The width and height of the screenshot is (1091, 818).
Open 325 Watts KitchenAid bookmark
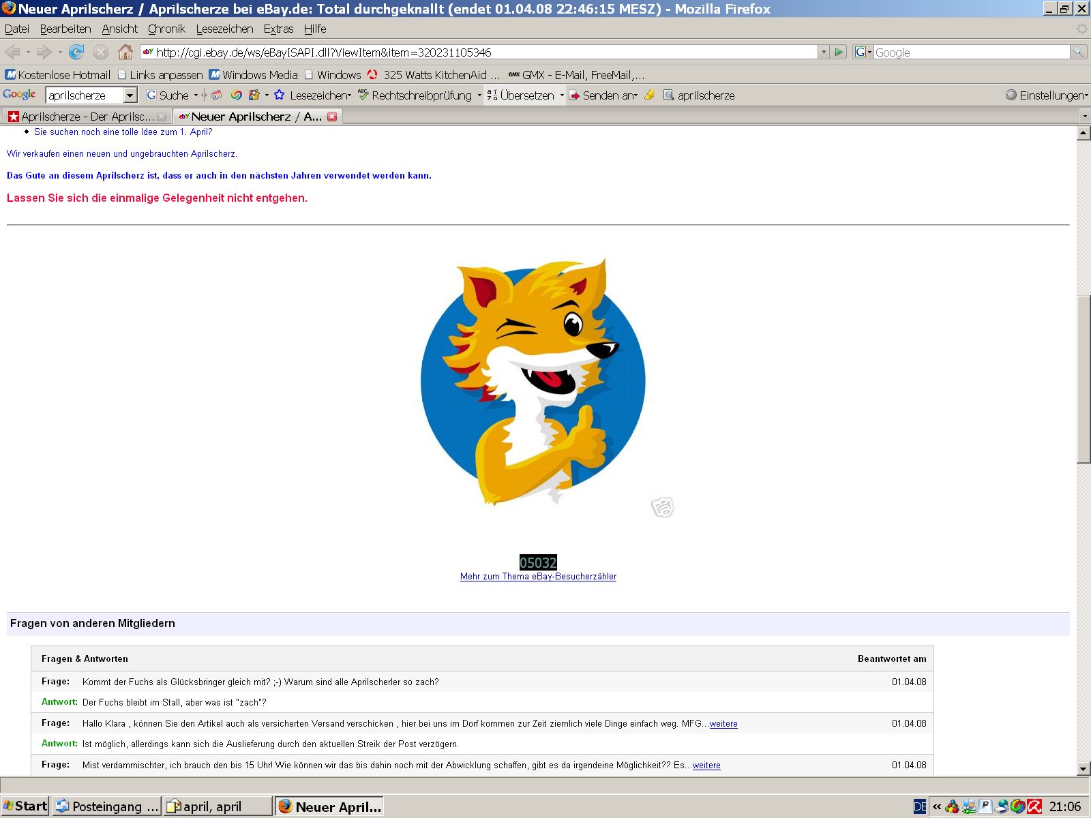click(434, 75)
